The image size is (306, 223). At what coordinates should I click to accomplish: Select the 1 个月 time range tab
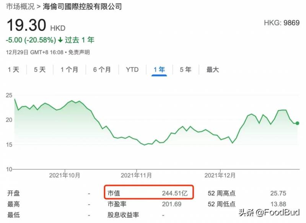69,70
